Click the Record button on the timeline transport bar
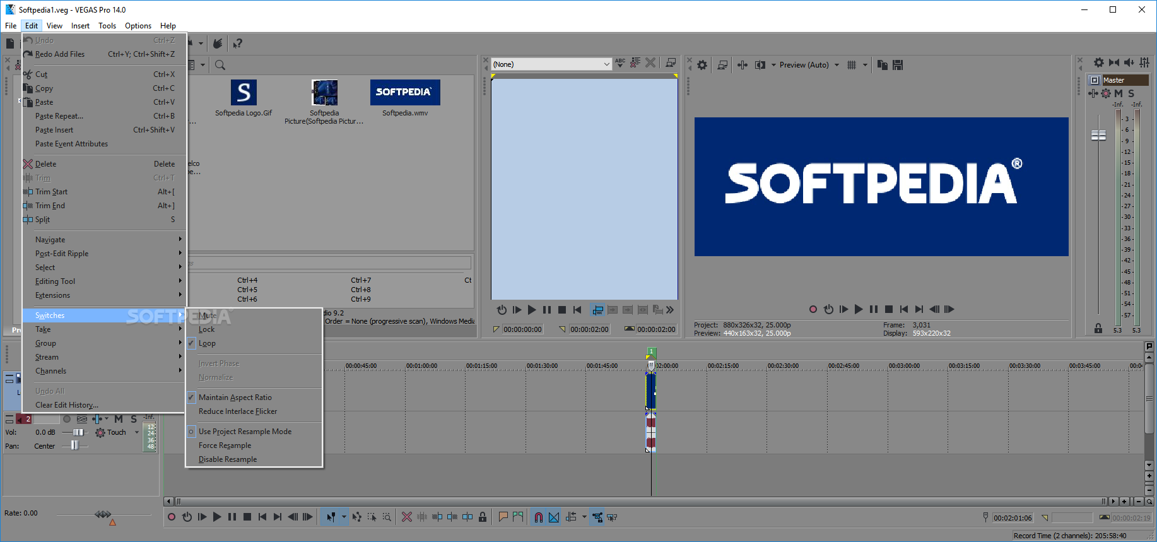 click(x=171, y=517)
